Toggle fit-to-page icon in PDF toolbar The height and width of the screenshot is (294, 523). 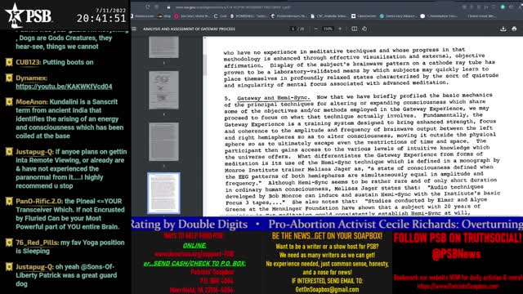354,29
